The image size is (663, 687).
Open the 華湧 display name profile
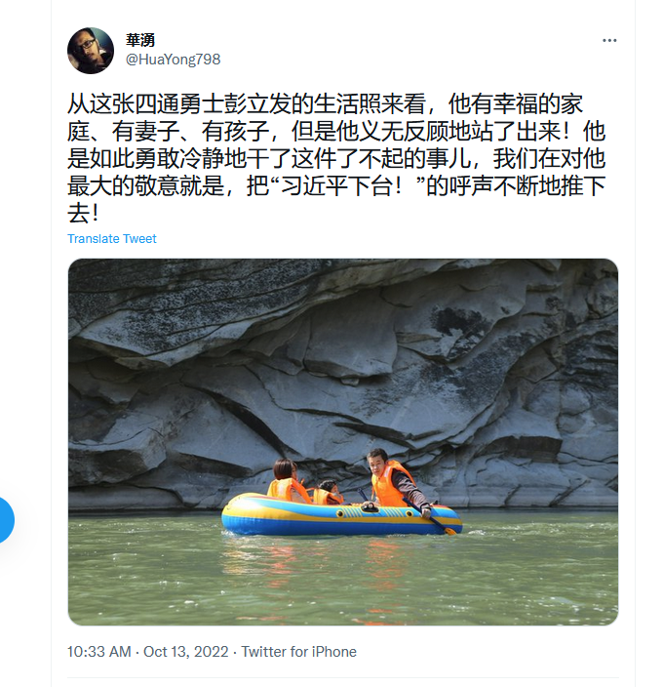pos(140,40)
